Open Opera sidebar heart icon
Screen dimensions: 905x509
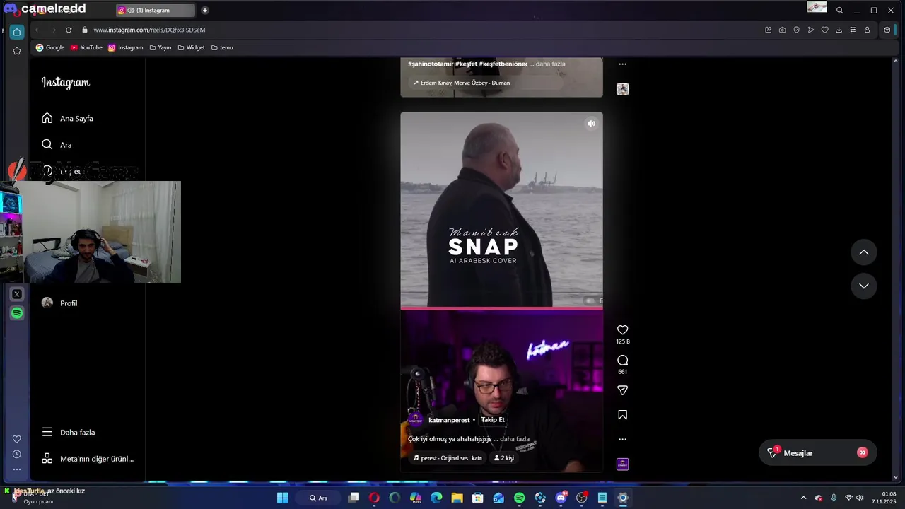17,439
